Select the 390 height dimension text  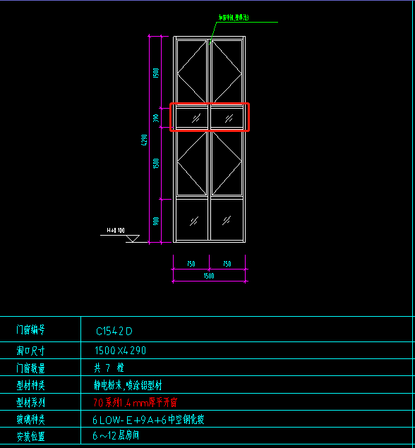[156, 118]
